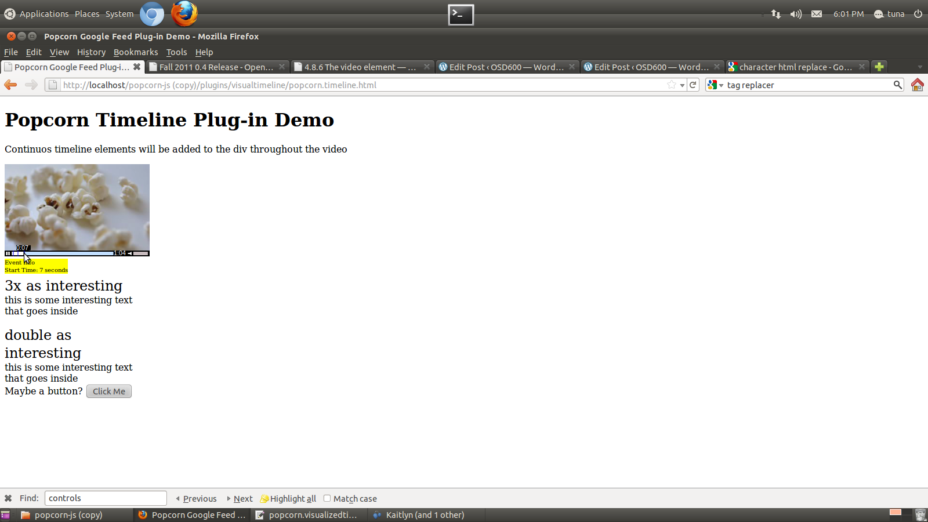Open the sound volume indicator

click(796, 14)
